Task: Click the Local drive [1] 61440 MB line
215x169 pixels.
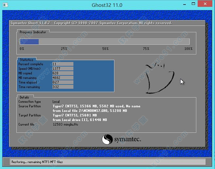Action: [80, 120]
